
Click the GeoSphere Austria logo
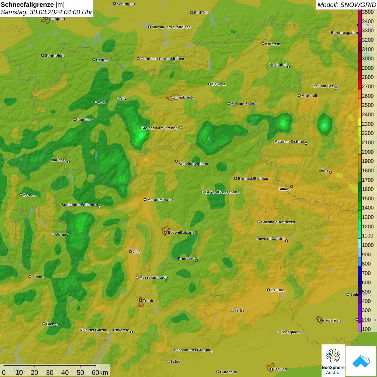pyautogui.click(x=333, y=361)
